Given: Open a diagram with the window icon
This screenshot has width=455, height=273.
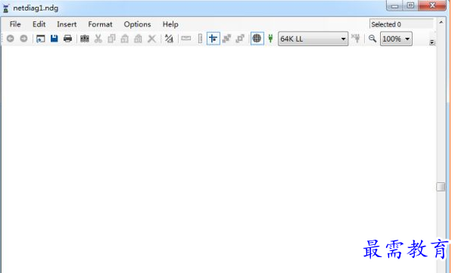Looking at the screenshot, I should 41,39.
